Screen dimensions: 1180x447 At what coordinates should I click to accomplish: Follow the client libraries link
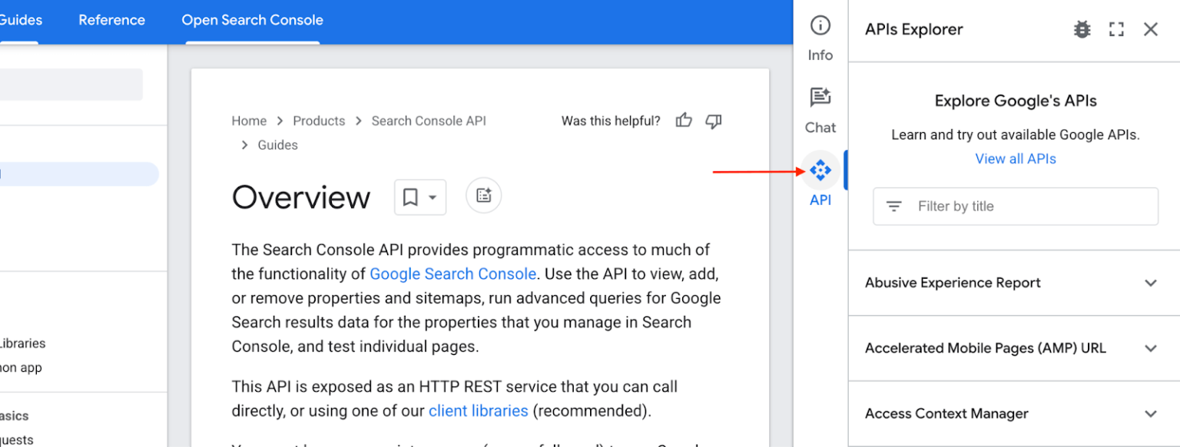coord(478,410)
